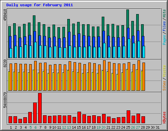Click day 3 on the x-axis
Screen dimensions: 168x131
(x=21, y=127)
